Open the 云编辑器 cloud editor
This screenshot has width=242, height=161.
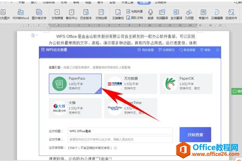217,14
